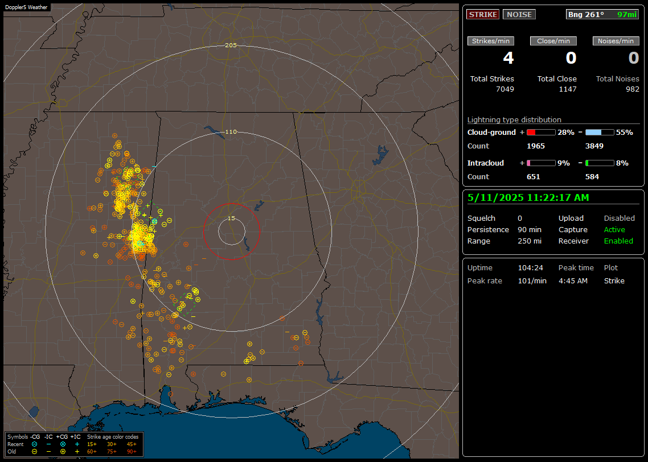Click the Peak rate value 101/min

532,280
